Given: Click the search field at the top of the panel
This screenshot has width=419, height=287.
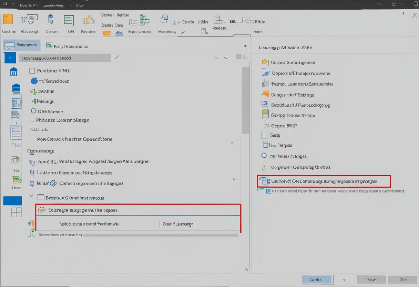Looking at the screenshot, I should click(x=65, y=58).
